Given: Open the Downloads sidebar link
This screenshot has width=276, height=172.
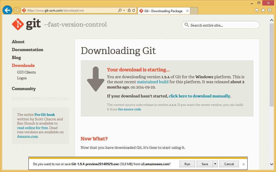Looking at the screenshot, I should [x=23, y=65].
